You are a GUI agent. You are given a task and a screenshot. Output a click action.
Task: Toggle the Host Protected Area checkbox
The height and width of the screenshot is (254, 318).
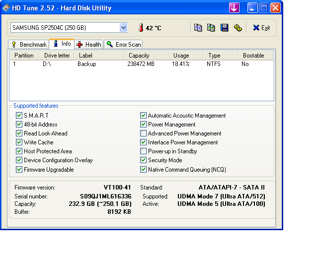pos(19,151)
